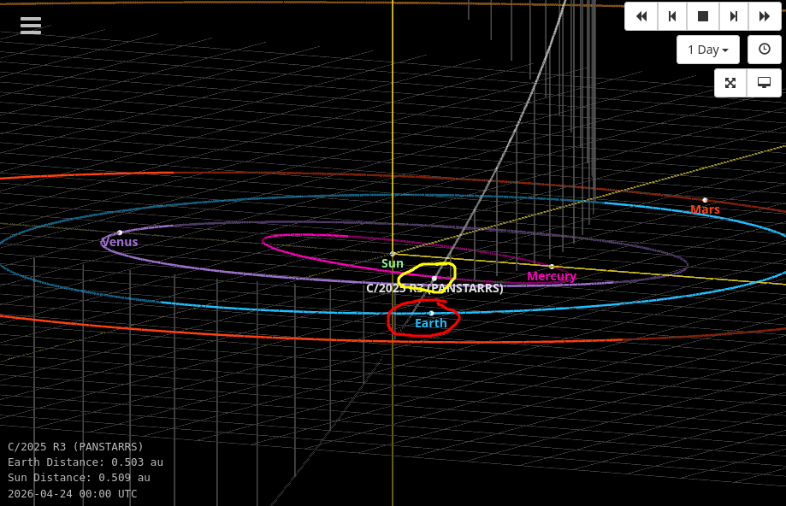
Task: Step forward one time increment
Action: (x=734, y=16)
